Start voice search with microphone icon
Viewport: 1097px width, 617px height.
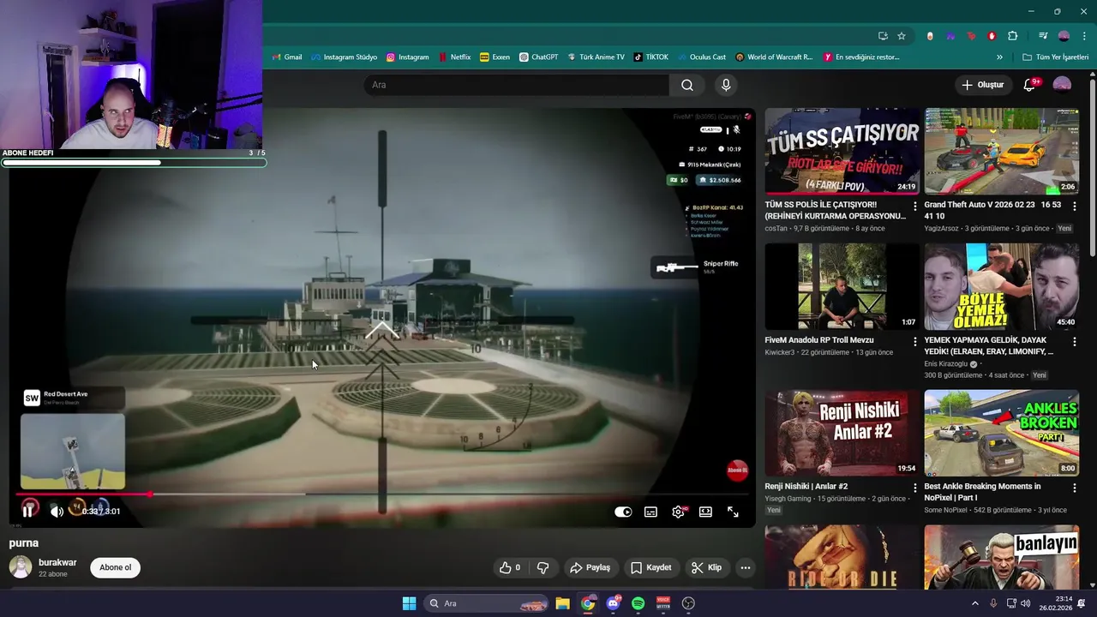click(x=726, y=85)
